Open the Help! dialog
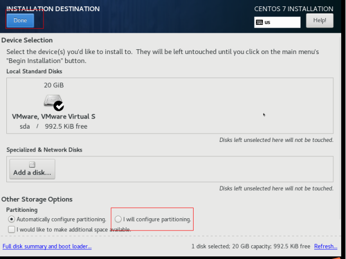This screenshot has height=259, width=346. (x=320, y=20)
